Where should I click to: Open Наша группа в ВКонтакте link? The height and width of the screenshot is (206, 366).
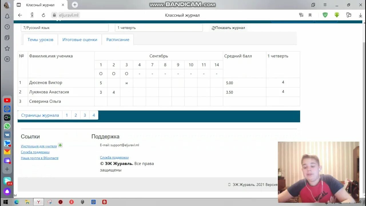40,158
